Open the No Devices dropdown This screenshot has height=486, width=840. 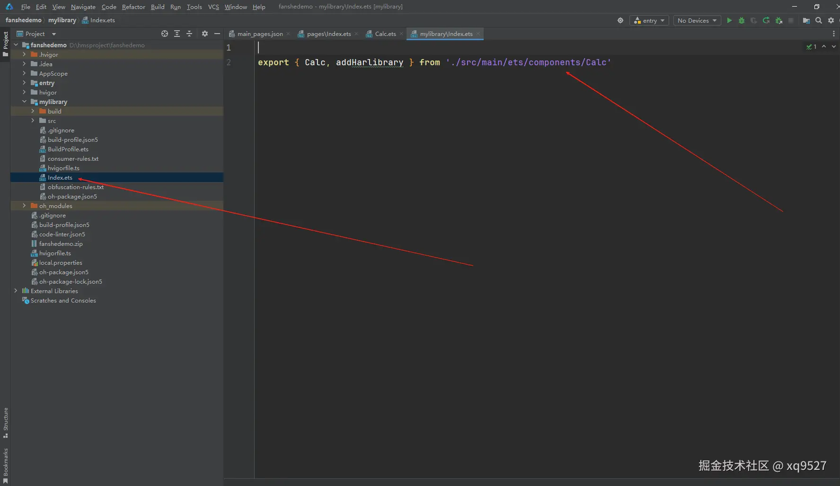[x=697, y=20]
